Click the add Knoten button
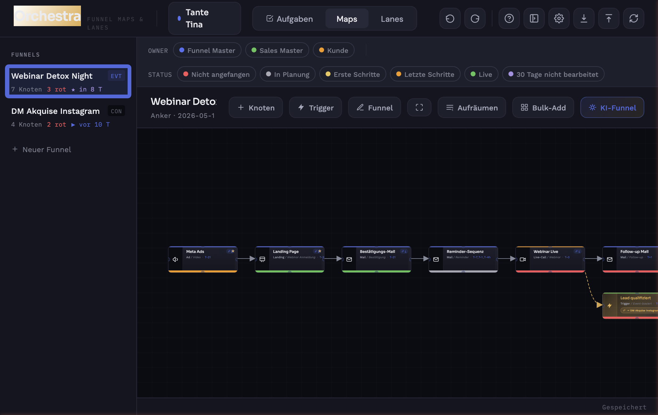Image resolution: width=658 pixels, height=415 pixels. coord(256,108)
